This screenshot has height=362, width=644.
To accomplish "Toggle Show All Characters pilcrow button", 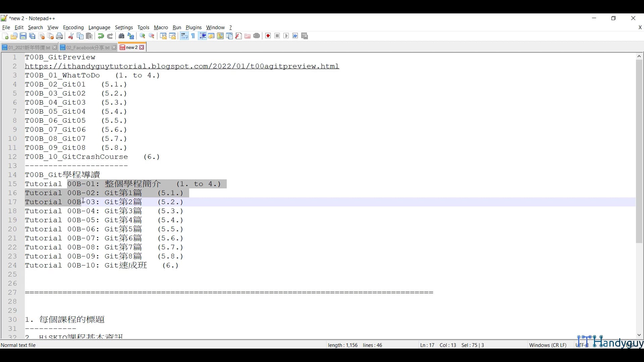I will tap(193, 36).
